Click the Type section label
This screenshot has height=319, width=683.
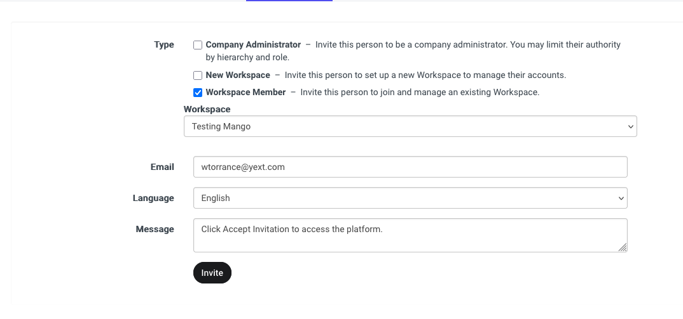click(164, 45)
